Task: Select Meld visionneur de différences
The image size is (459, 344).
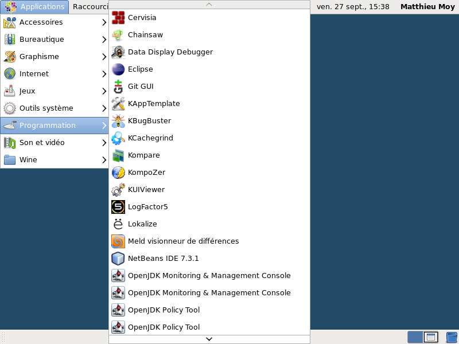Action: click(209, 241)
